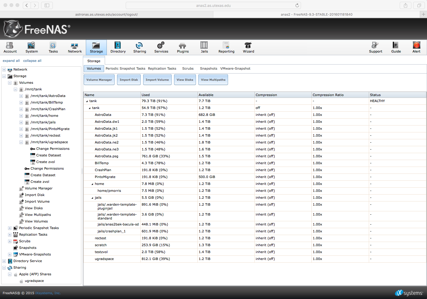Screen dimensions: 427x299
Task: Open the Plugins toolbar icon
Action: click(x=183, y=47)
